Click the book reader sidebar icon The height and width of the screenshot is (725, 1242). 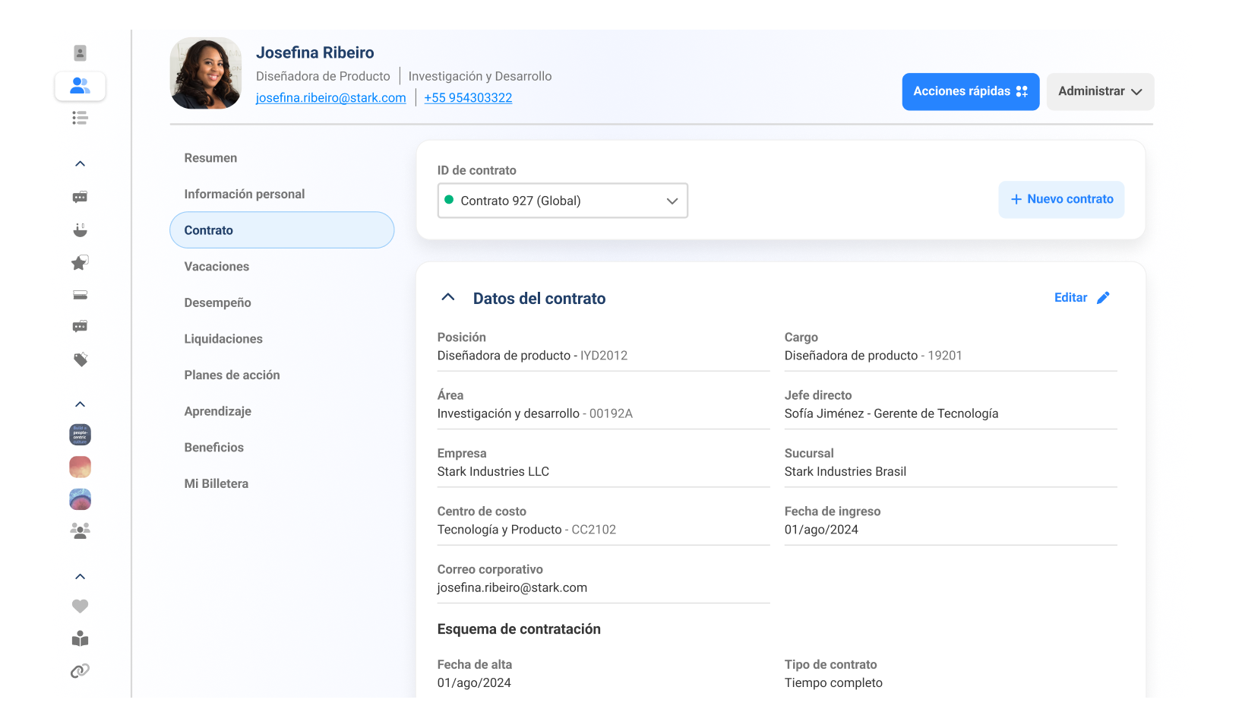pos(80,639)
